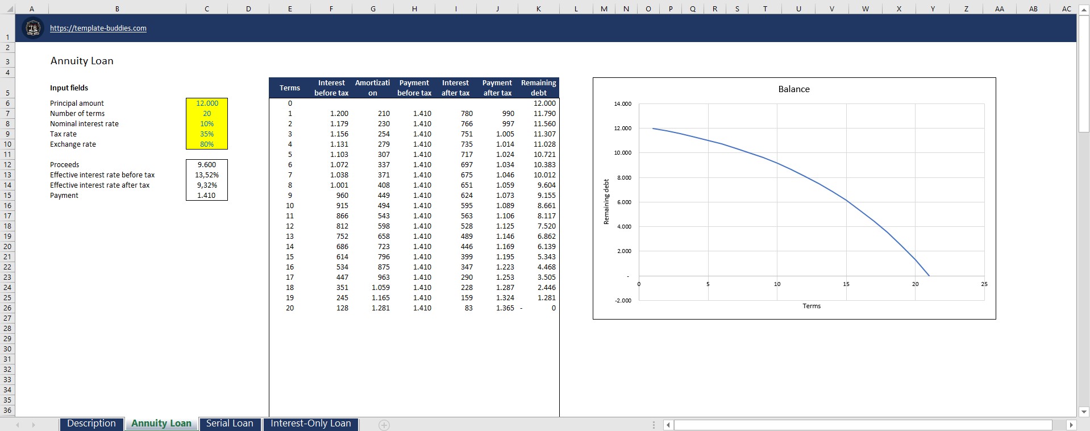Select row 5 header
Screen dimensions: 1090x431
point(7,88)
